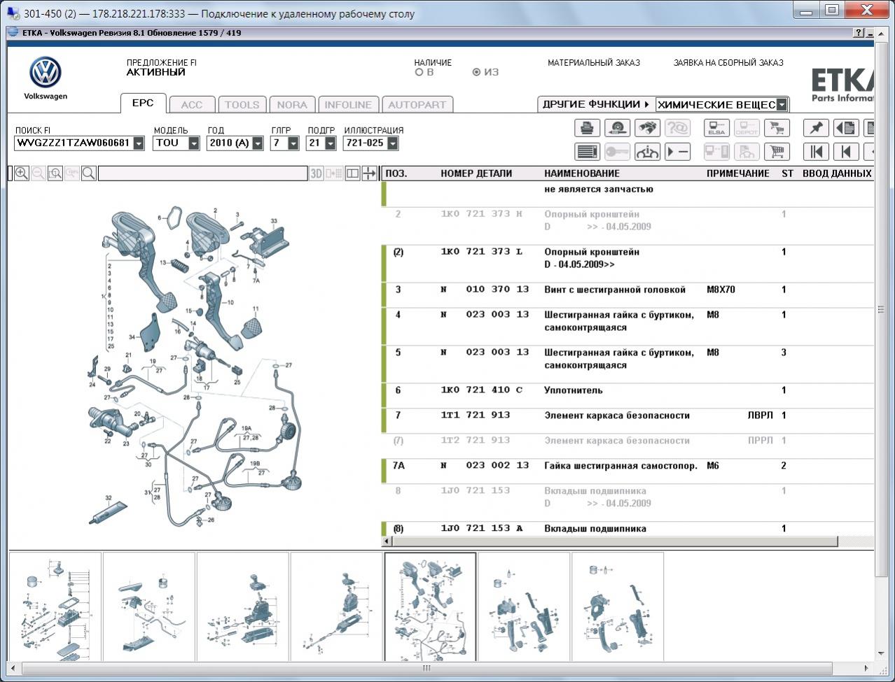
Task: Open the ИЛЛЮСТРАЦИЯ dropdown 721-025
Action: click(x=393, y=143)
